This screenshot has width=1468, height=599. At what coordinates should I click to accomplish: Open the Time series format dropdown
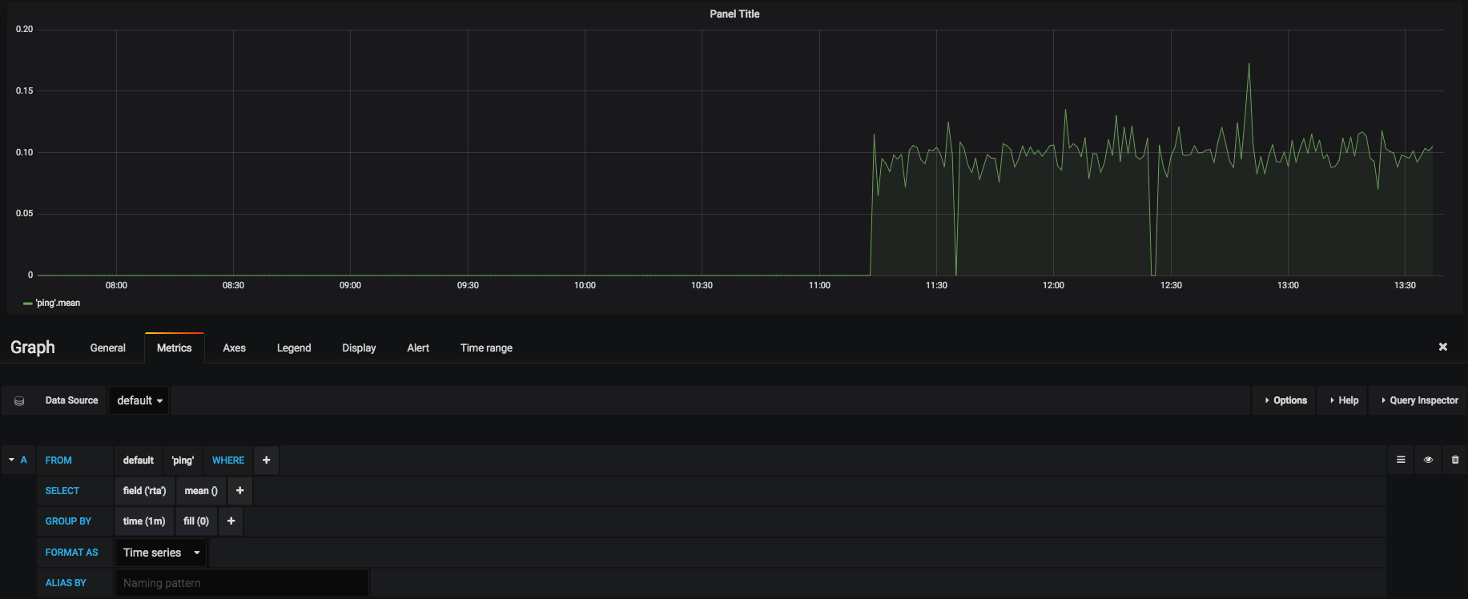pos(161,553)
